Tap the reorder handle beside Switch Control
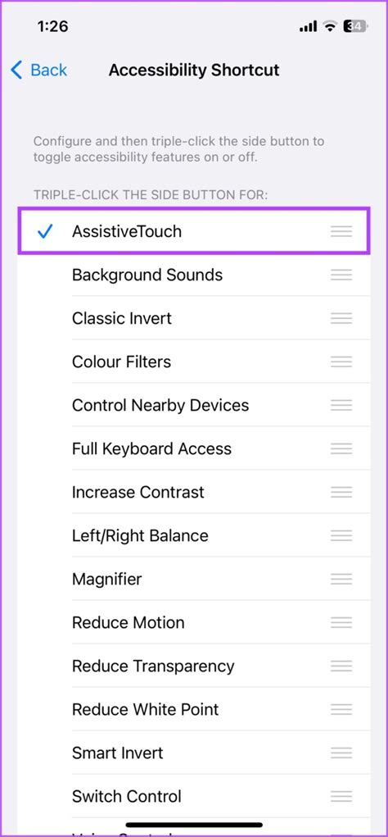 (x=341, y=797)
